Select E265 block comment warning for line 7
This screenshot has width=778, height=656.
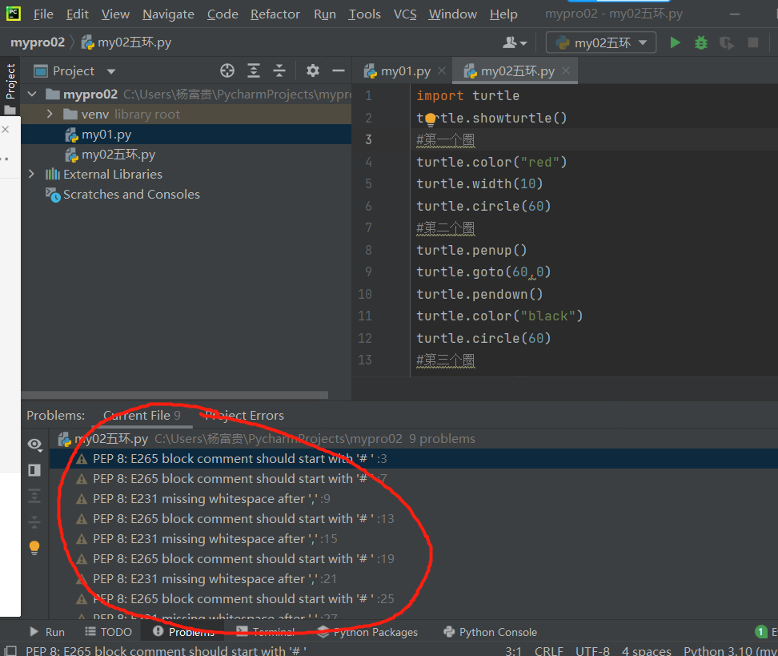tap(414, 479)
